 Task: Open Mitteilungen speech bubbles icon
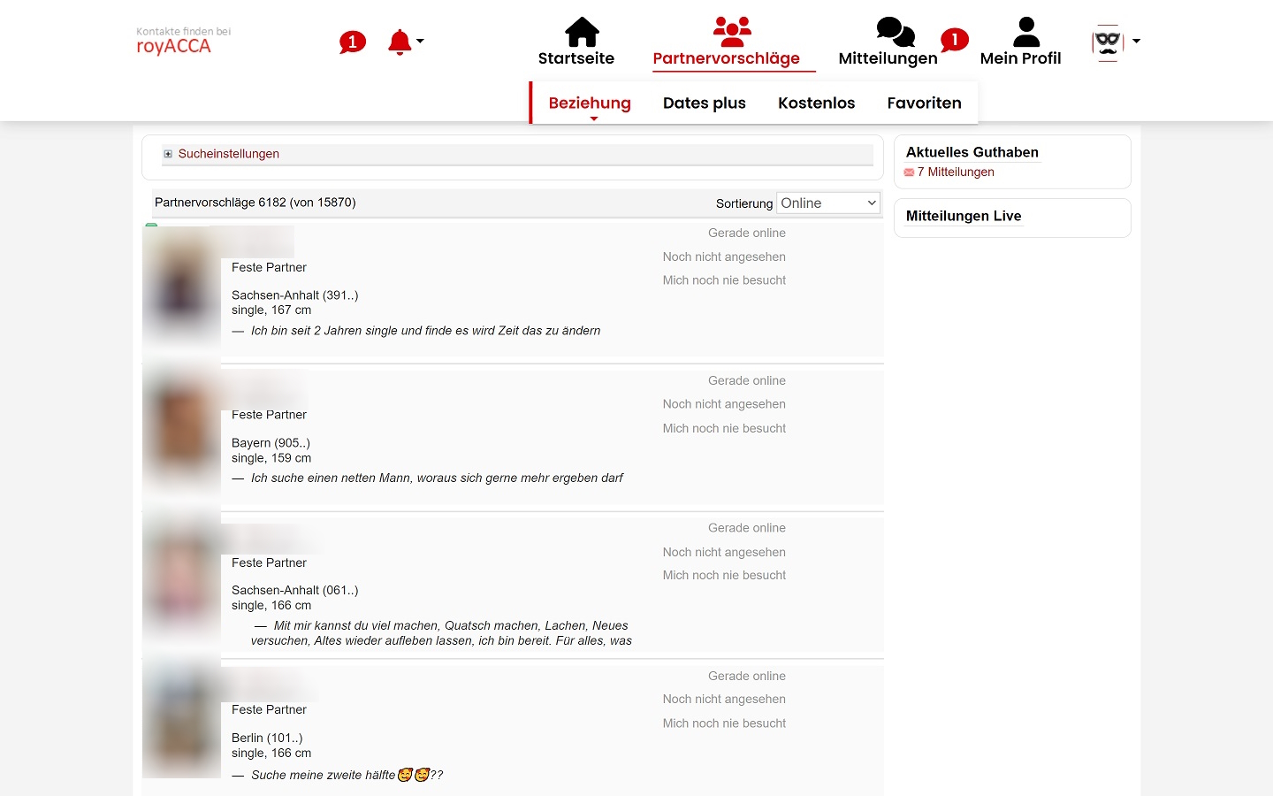(895, 32)
